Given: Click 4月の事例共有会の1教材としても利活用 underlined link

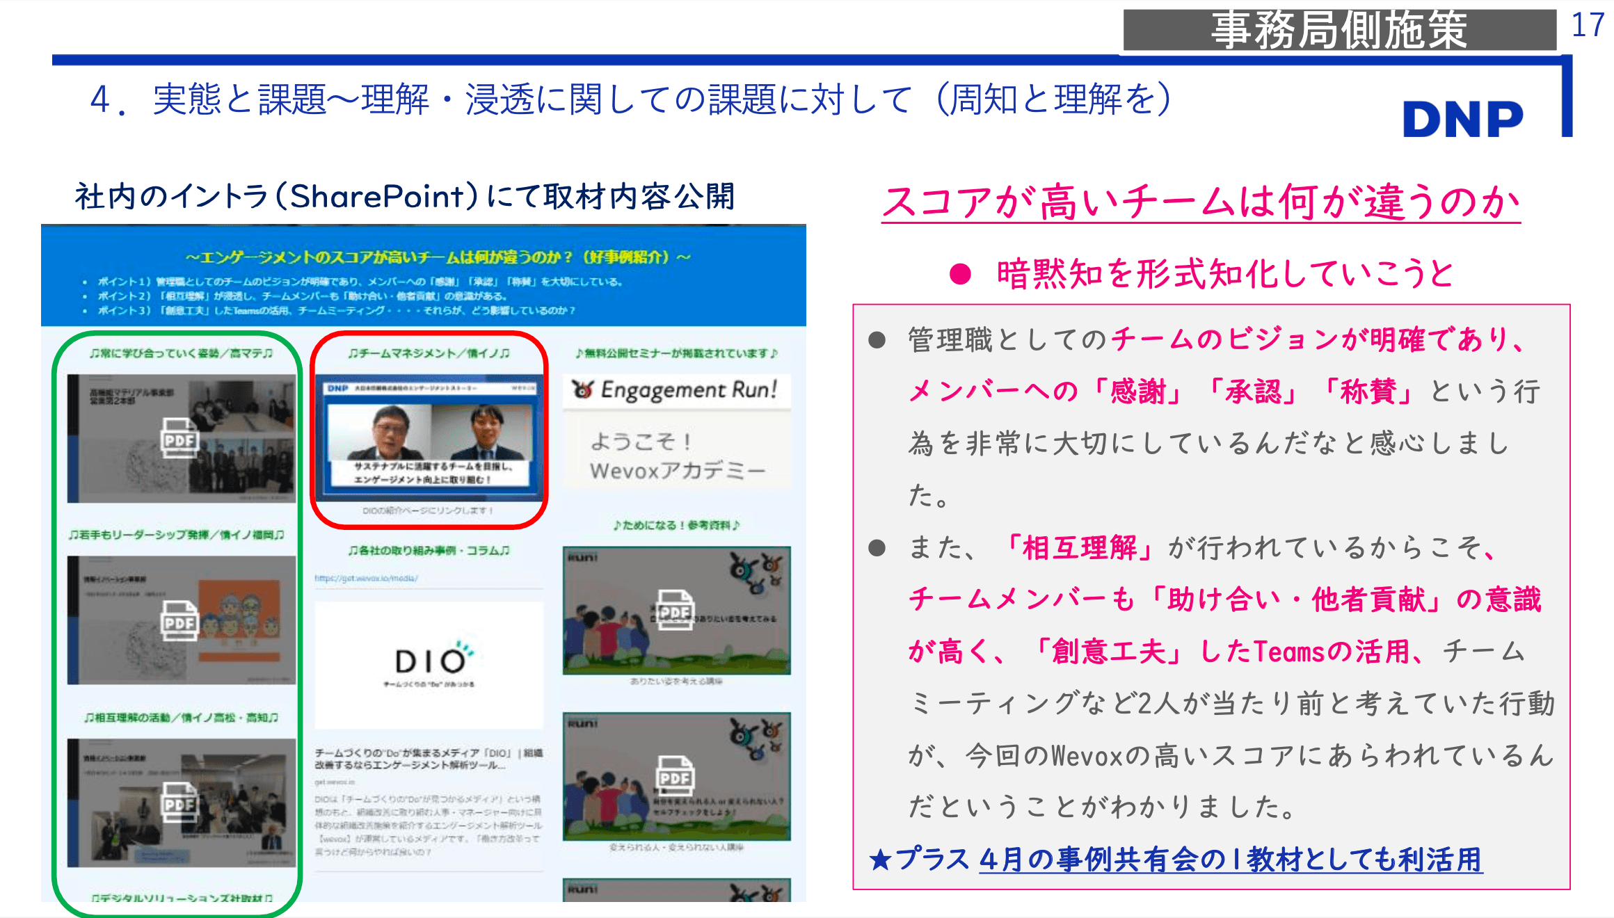Looking at the screenshot, I should [x=1230, y=860].
